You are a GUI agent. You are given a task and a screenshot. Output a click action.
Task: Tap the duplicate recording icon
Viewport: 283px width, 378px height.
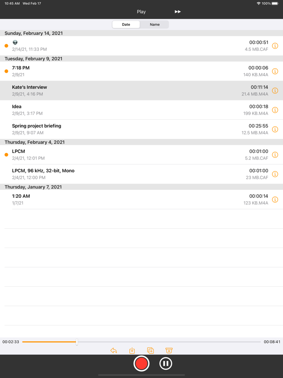150,350
